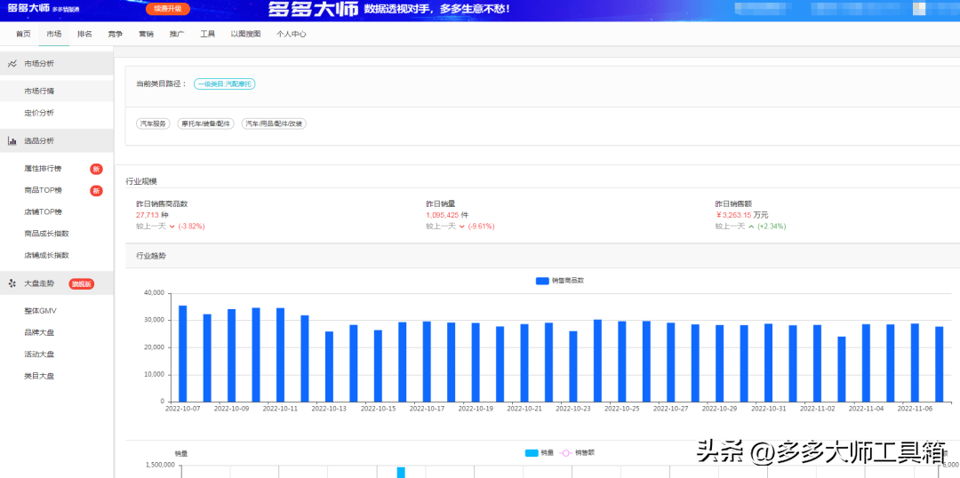Open 整体GMV in the sidebar
This screenshot has height=478, width=960.
point(40,311)
